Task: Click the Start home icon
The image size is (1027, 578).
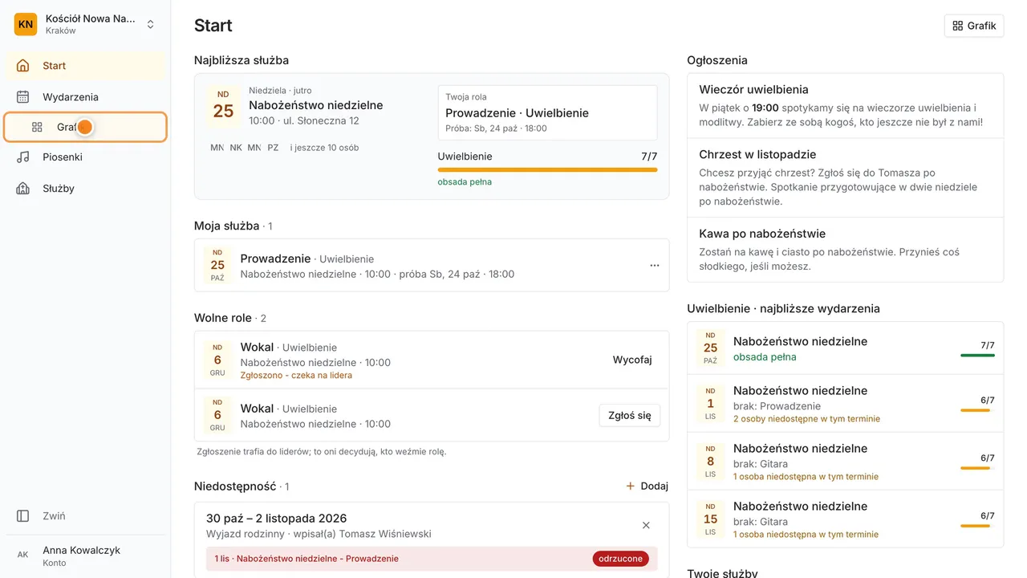Action: (23, 66)
